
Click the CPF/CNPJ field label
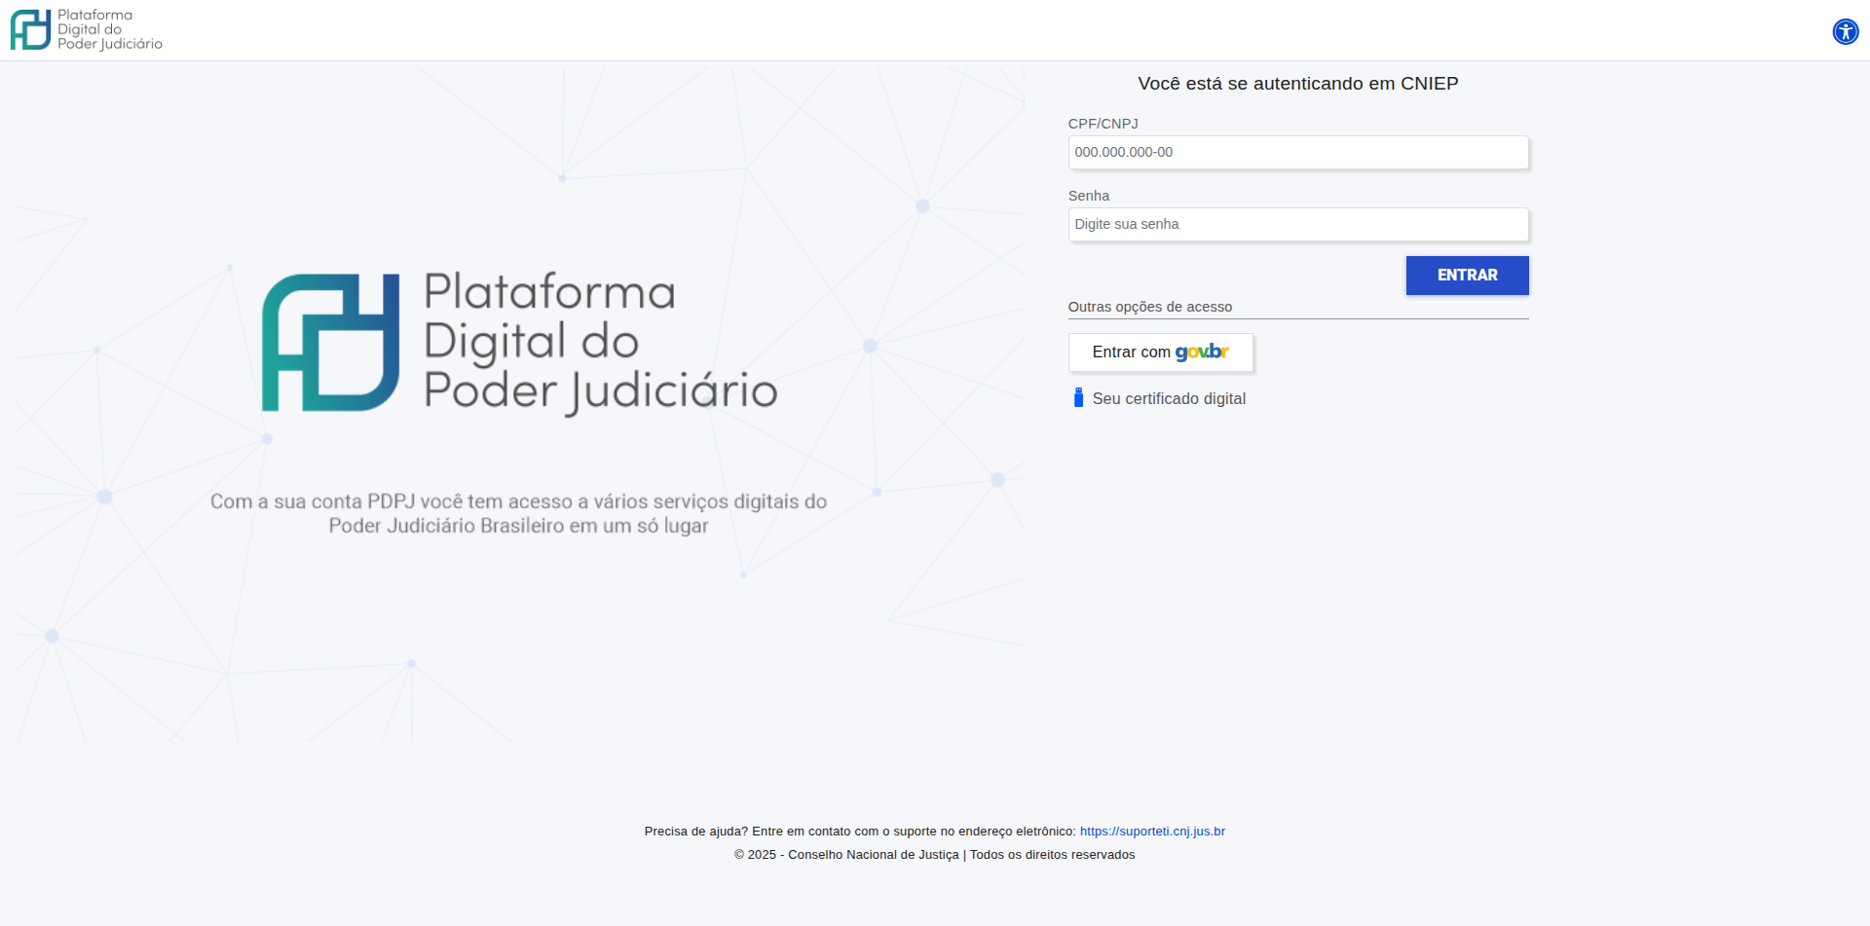tap(1103, 123)
